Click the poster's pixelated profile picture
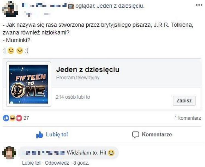Viewport: 205px width, 167px height. click(x=10, y=9)
